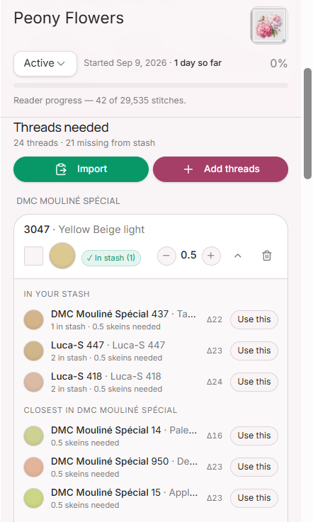Click the DMC Mouliné Spécial 14 swatch
The image size is (313, 522).
coord(33,436)
